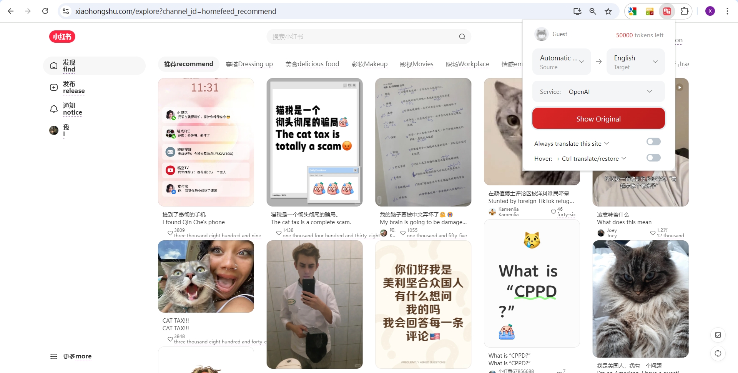Viewport: 738px width, 373px height.
Task: Click the circular refresh floating button
Action: pyautogui.click(x=718, y=353)
